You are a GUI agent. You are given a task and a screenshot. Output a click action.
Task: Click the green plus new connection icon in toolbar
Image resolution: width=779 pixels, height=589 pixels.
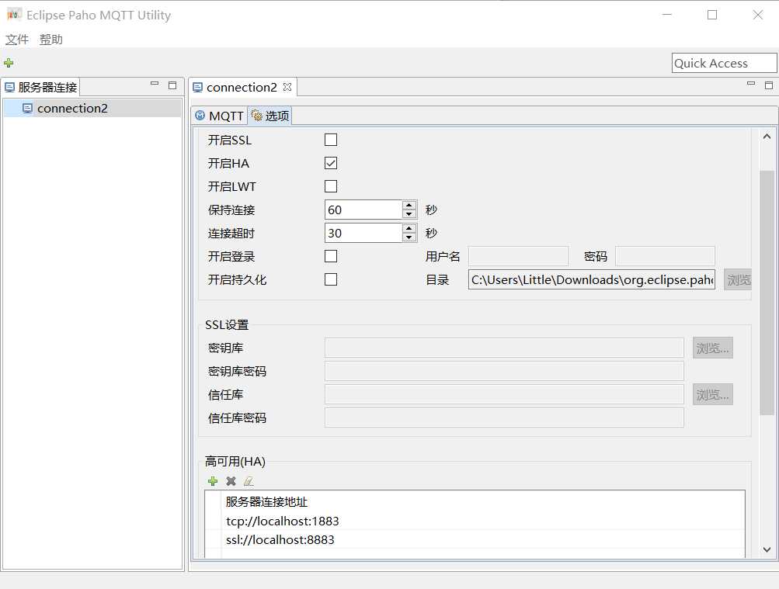coord(9,63)
